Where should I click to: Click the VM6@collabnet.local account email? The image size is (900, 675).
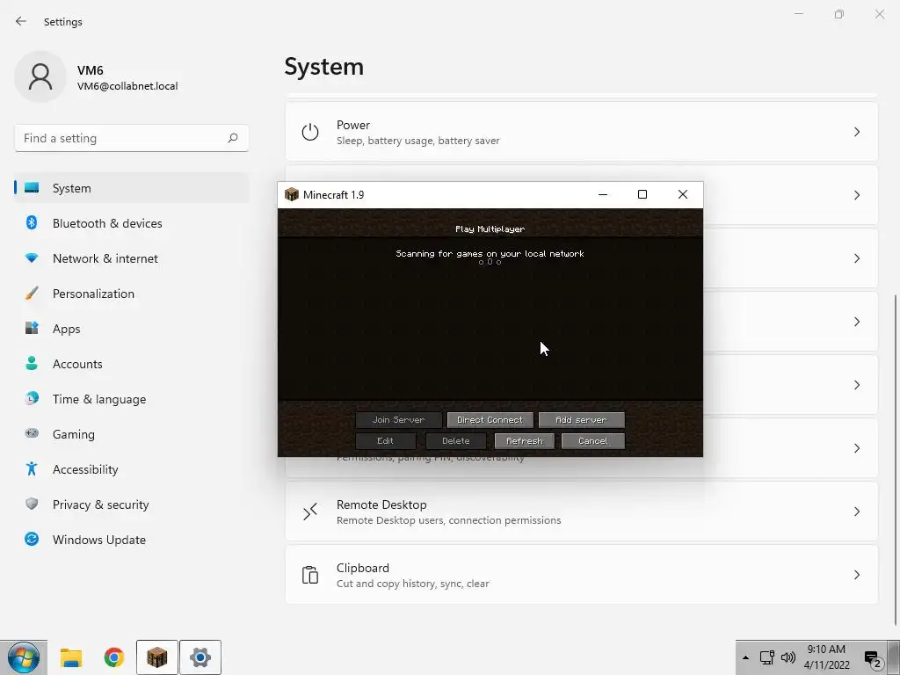[x=127, y=86]
